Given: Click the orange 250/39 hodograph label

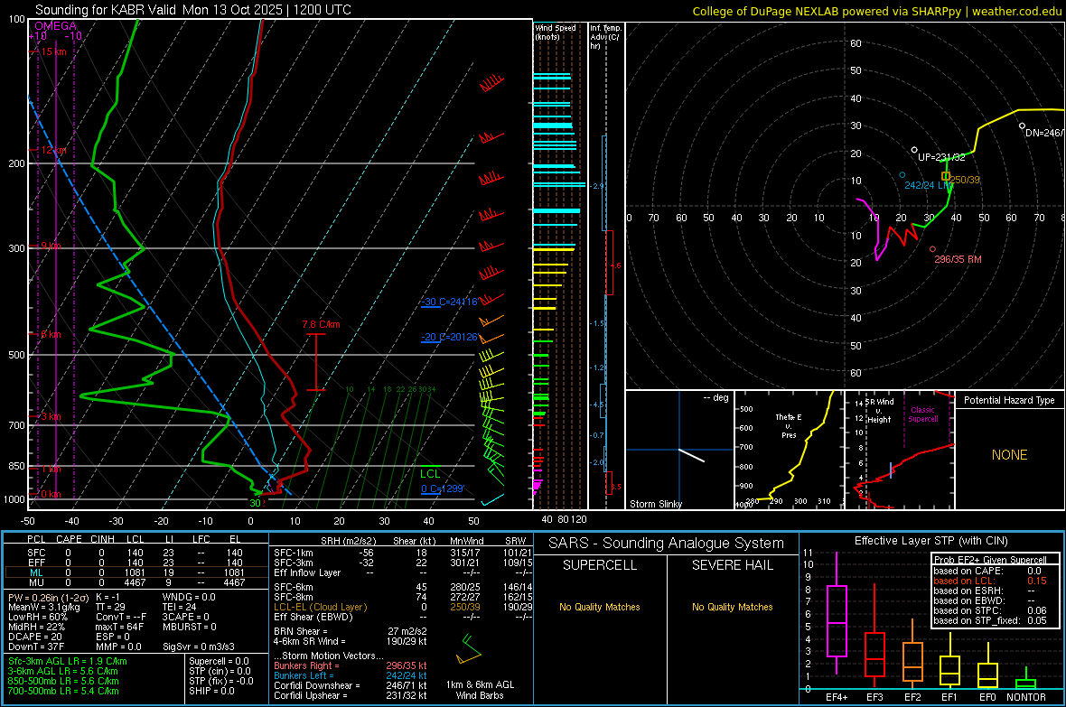Looking at the screenshot, I should tap(966, 180).
